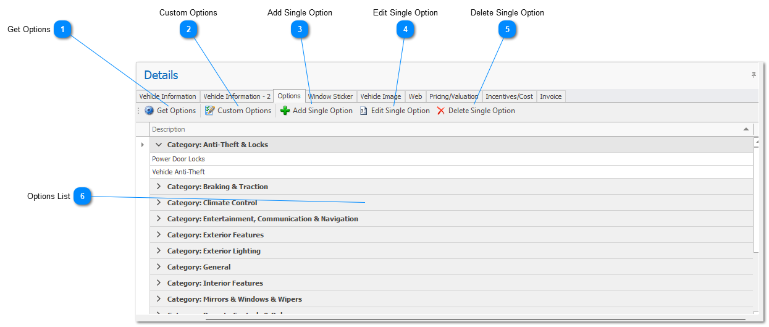This screenshot has height=327, width=769.
Task: Open the Invoice tab
Action: (551, 96)
